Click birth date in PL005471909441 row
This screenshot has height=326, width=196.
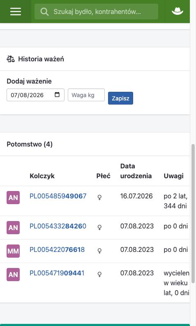click(137, 273)
